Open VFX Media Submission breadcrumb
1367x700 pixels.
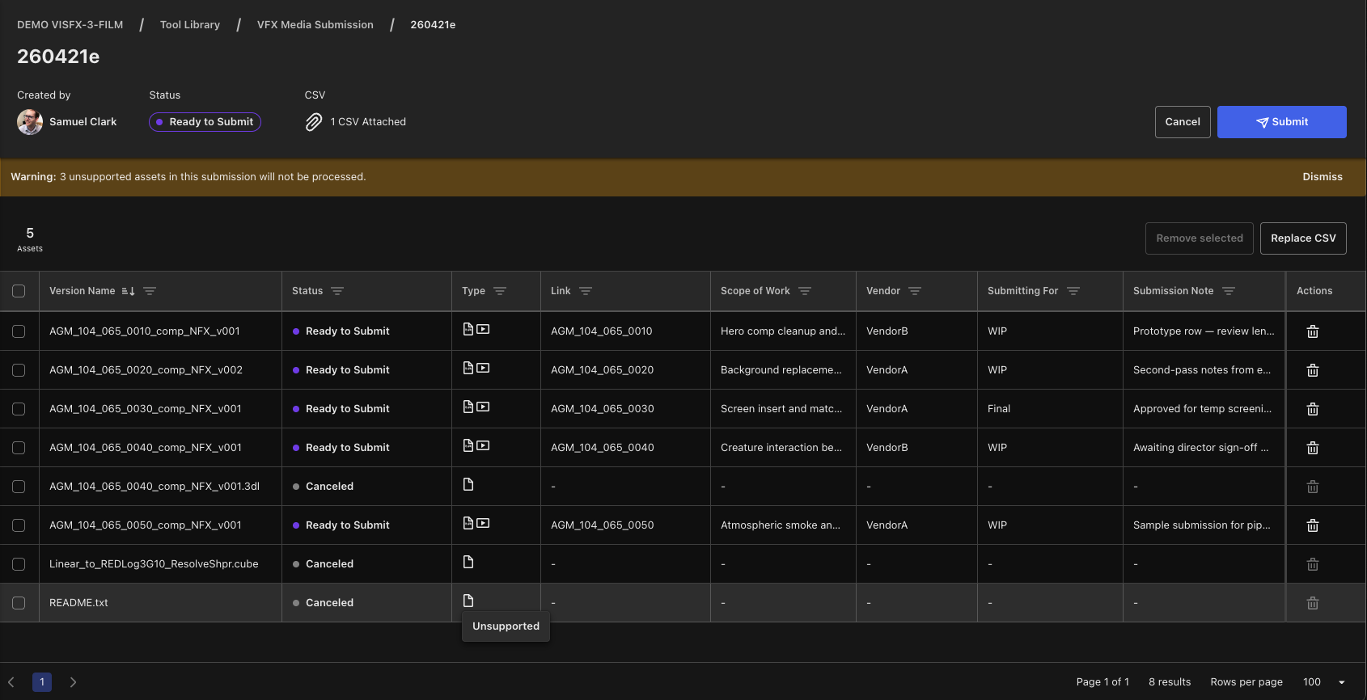point(315,25)
